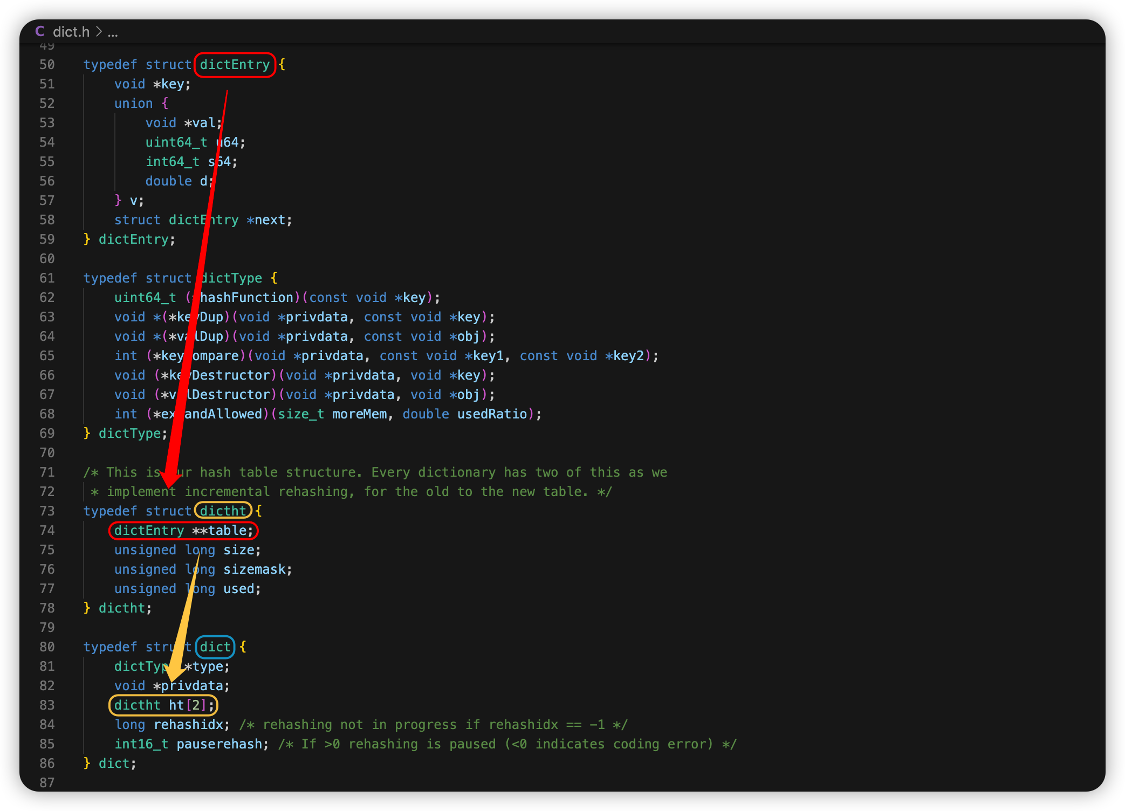Click 'pauserehash;' on line 85
This screenshot has width=1125, height=811.
coord(223,744)
